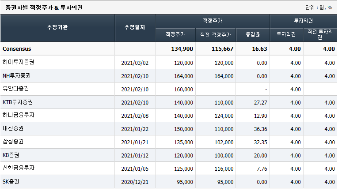
Task: Click Consensus previous price 115,667
Action: (x=222, y=49)
